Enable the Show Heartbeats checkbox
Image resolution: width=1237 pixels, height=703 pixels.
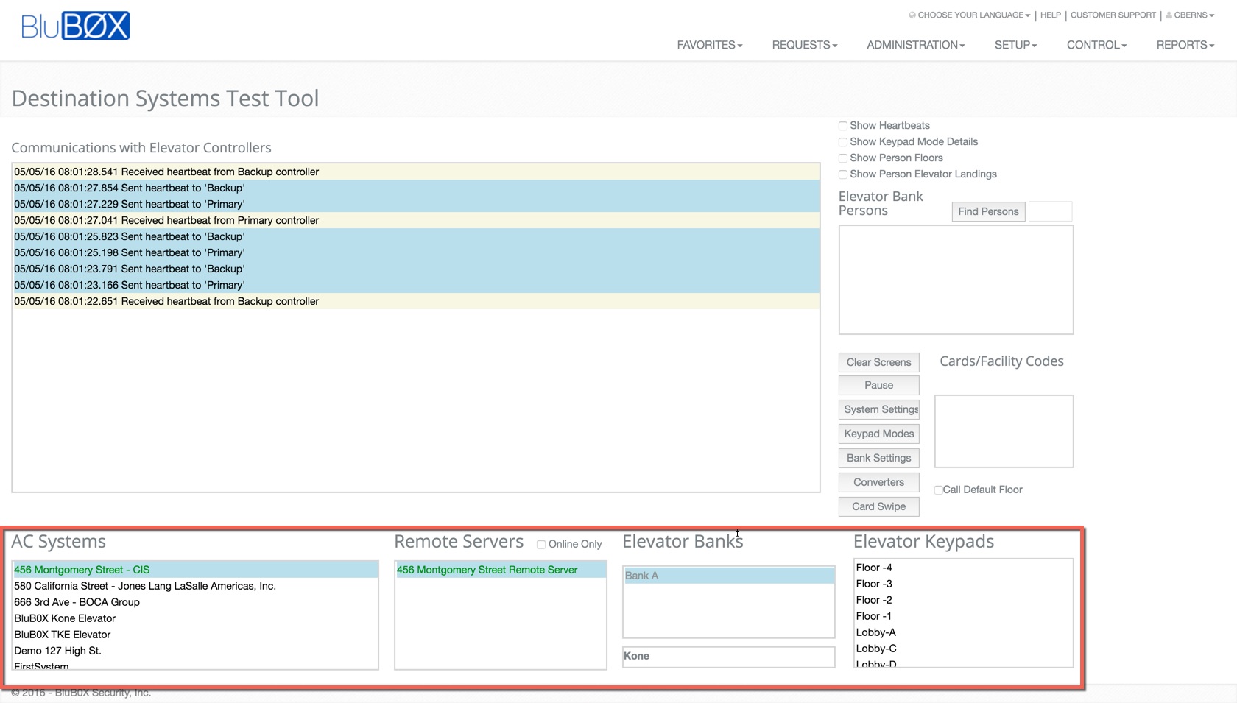click(x=843, y=126)
